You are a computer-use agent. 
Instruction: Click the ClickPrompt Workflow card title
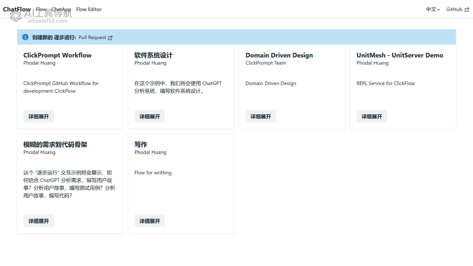click(x=58, y=55)
